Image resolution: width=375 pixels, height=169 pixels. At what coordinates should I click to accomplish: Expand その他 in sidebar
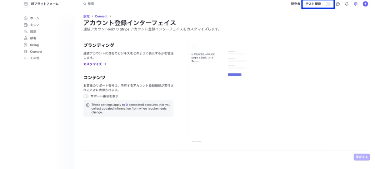tap(35, 58)
